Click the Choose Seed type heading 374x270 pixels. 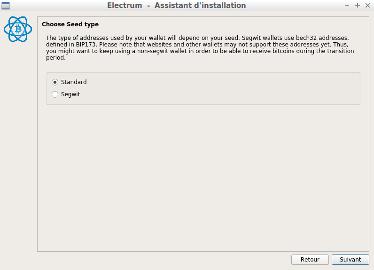click(x=70, y=24)
